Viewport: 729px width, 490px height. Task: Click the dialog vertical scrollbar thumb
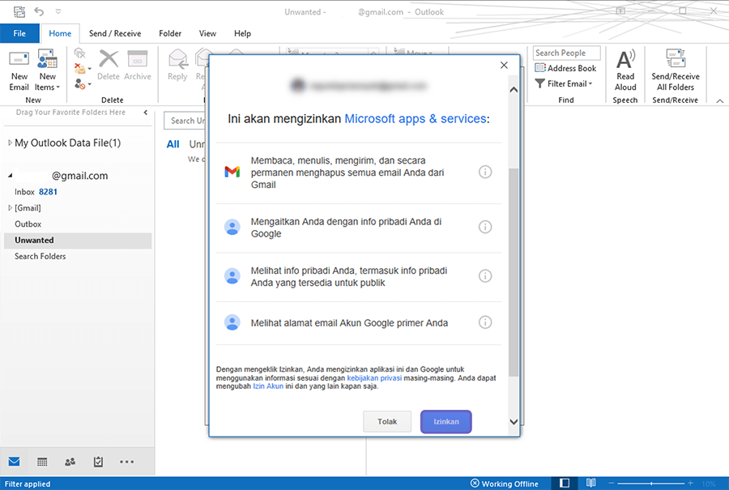(x=514, y=272)
